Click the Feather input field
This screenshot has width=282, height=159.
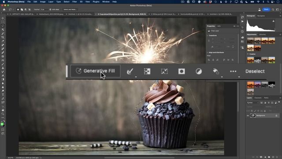(44, 10)
